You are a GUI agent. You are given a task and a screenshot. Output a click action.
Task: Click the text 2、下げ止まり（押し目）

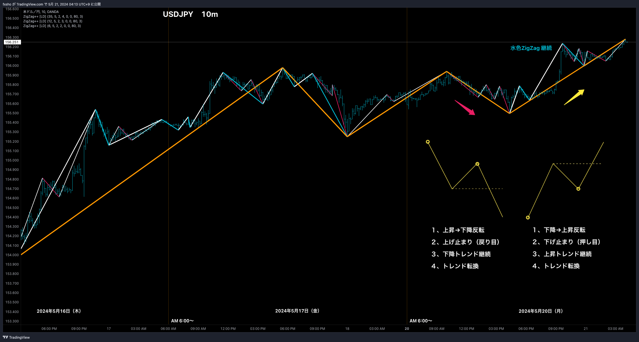(567, 242)
